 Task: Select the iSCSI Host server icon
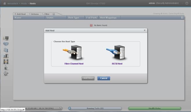[117, 52]
